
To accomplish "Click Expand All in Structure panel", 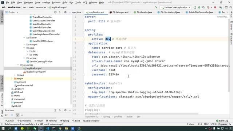I will (x=55, y=110).
